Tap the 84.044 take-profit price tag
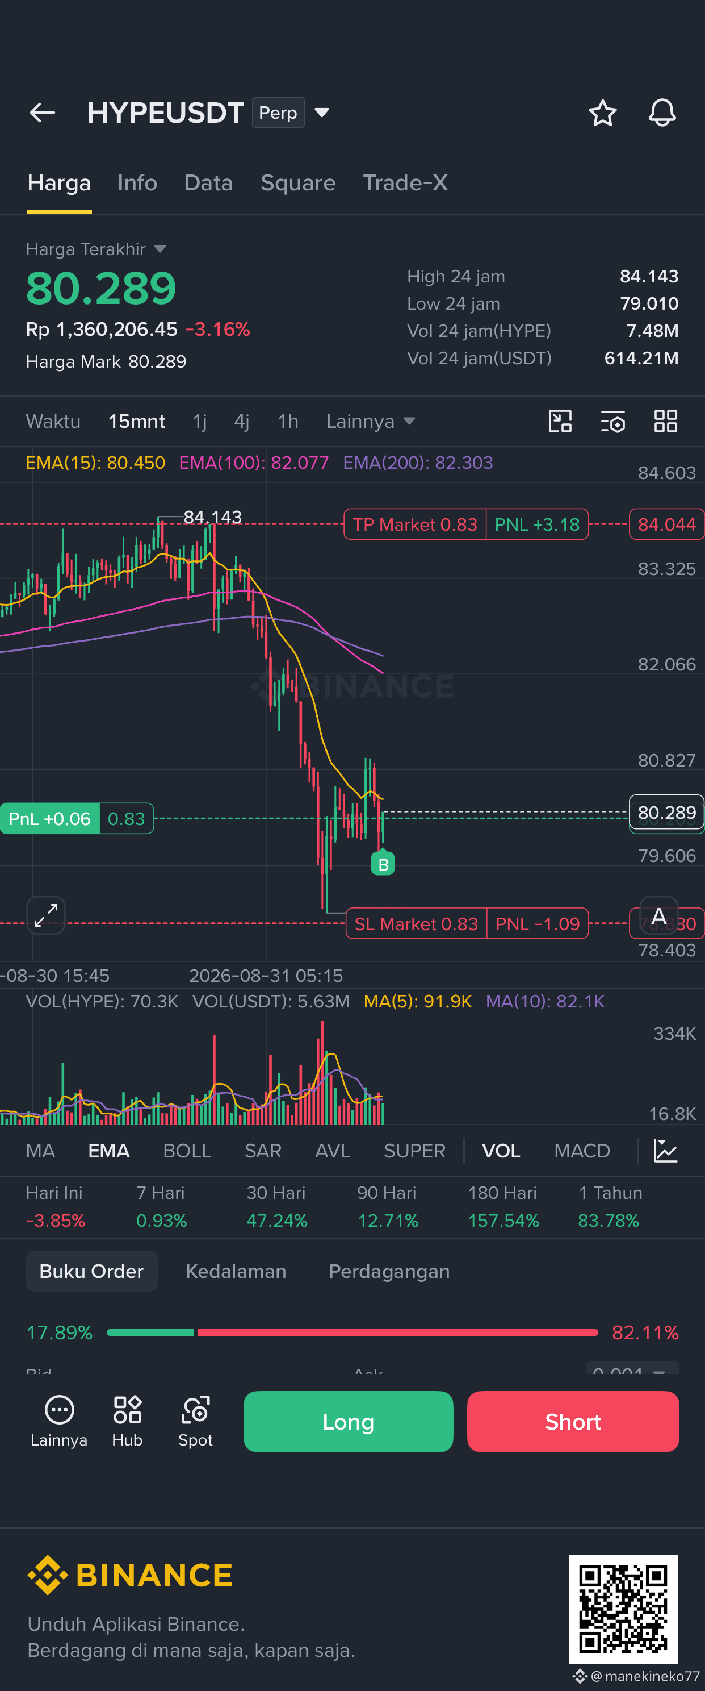 pyautogui.click(x=666, y=524)
